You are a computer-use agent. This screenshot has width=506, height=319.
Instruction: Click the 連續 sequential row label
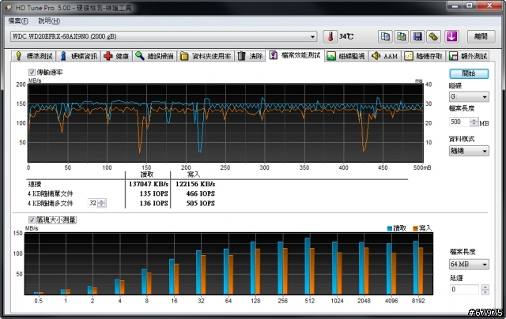[x=35, y=184]
